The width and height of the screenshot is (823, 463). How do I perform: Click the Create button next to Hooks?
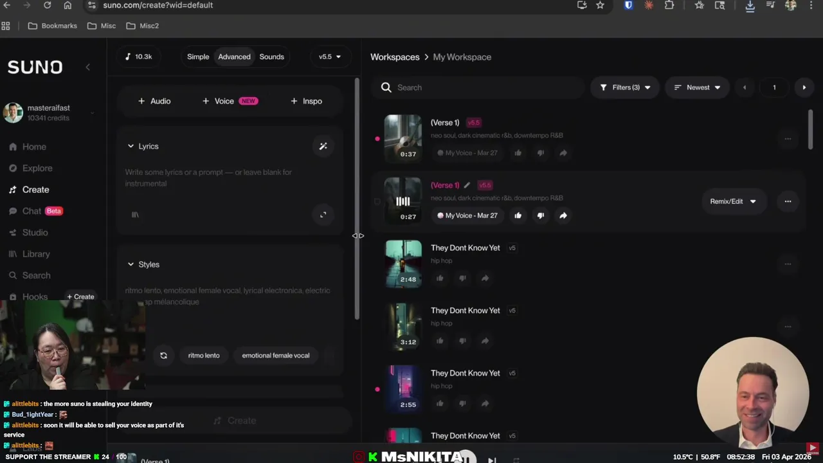pyautogui.click(x=80, y=296)
